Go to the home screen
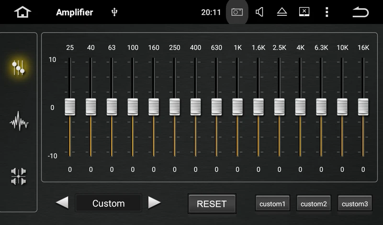 tap(23, 12)
